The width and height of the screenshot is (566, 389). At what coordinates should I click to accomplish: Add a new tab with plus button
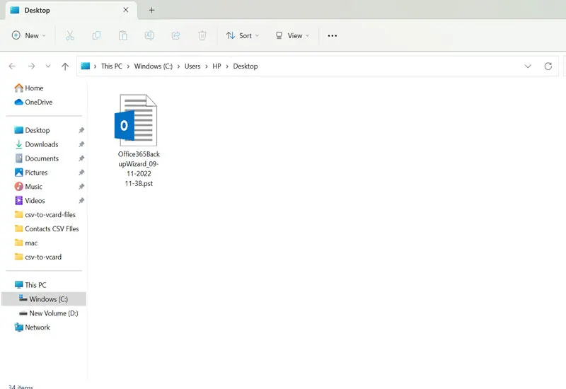pos(151,10)
